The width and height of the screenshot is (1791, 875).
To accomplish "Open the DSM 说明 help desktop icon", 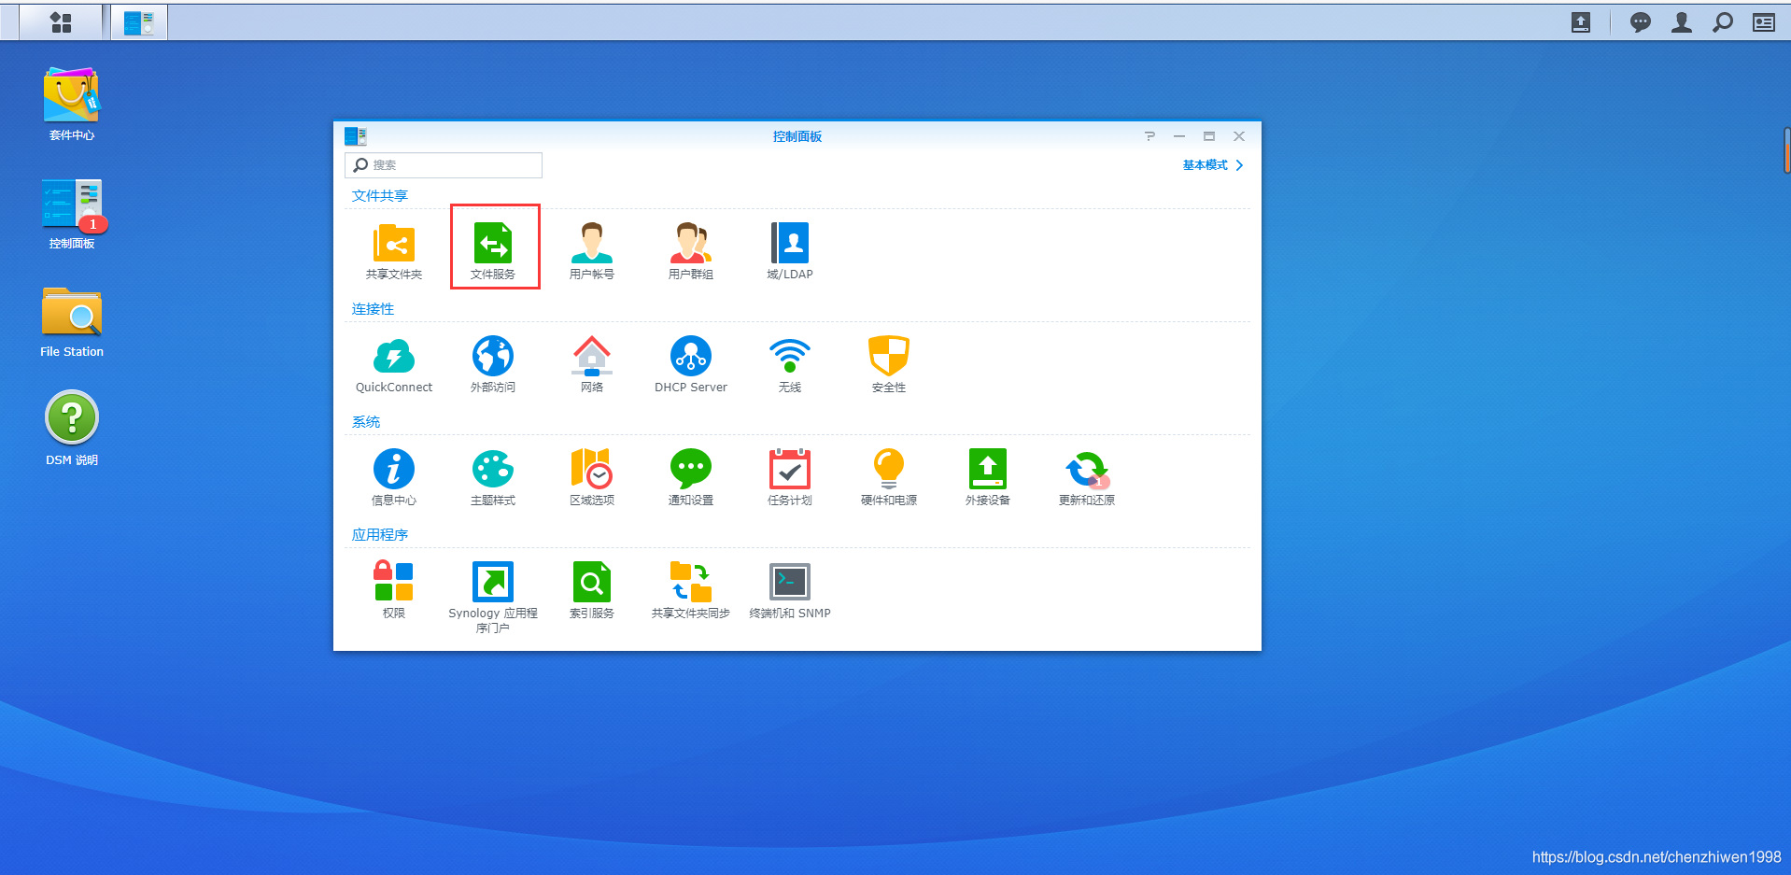I will (72, 417).
